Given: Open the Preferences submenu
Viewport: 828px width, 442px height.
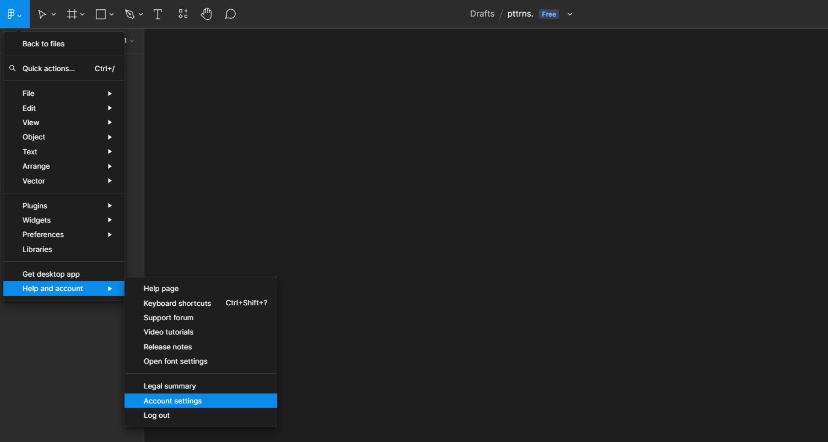Looking at the screenshot, I should point(64,235).
